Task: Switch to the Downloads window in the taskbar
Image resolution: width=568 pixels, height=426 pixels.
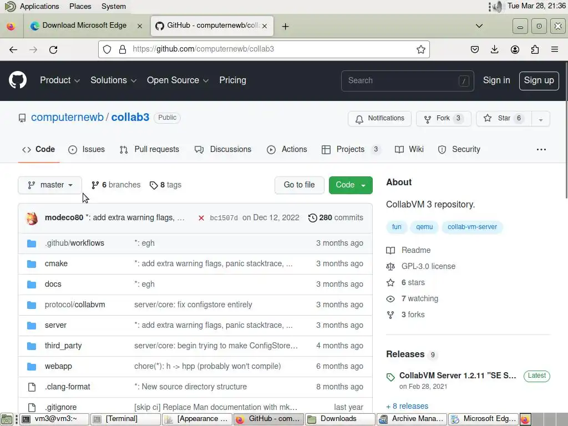Action: [x=340, y=419]
